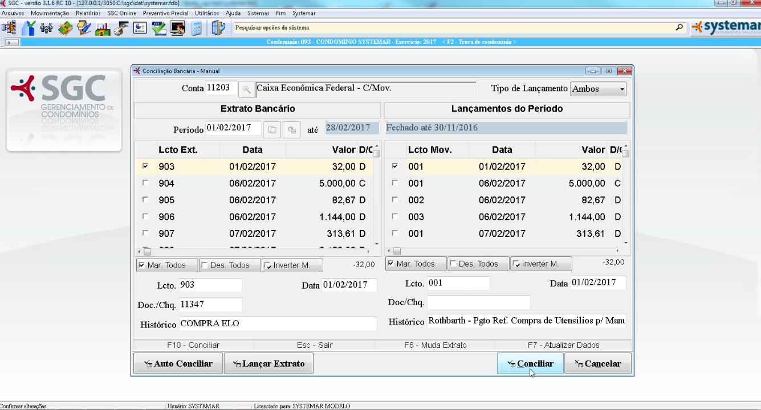
Task: Open the building with checkmark toolbar icon
Action: click(28, 28)
